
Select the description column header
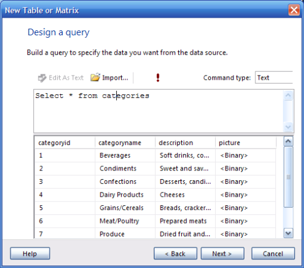(185, 143)
